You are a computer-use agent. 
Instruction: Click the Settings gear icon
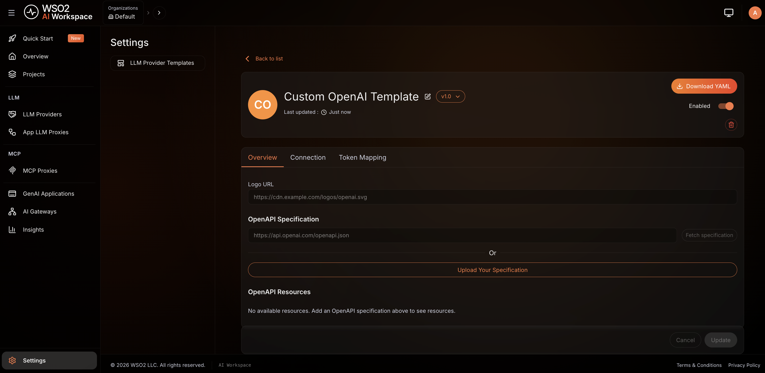(12, 360)
